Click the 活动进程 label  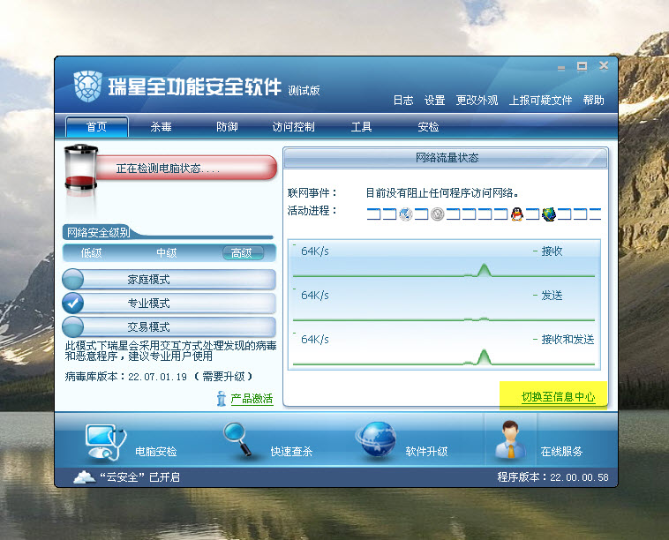pos(312,211)
